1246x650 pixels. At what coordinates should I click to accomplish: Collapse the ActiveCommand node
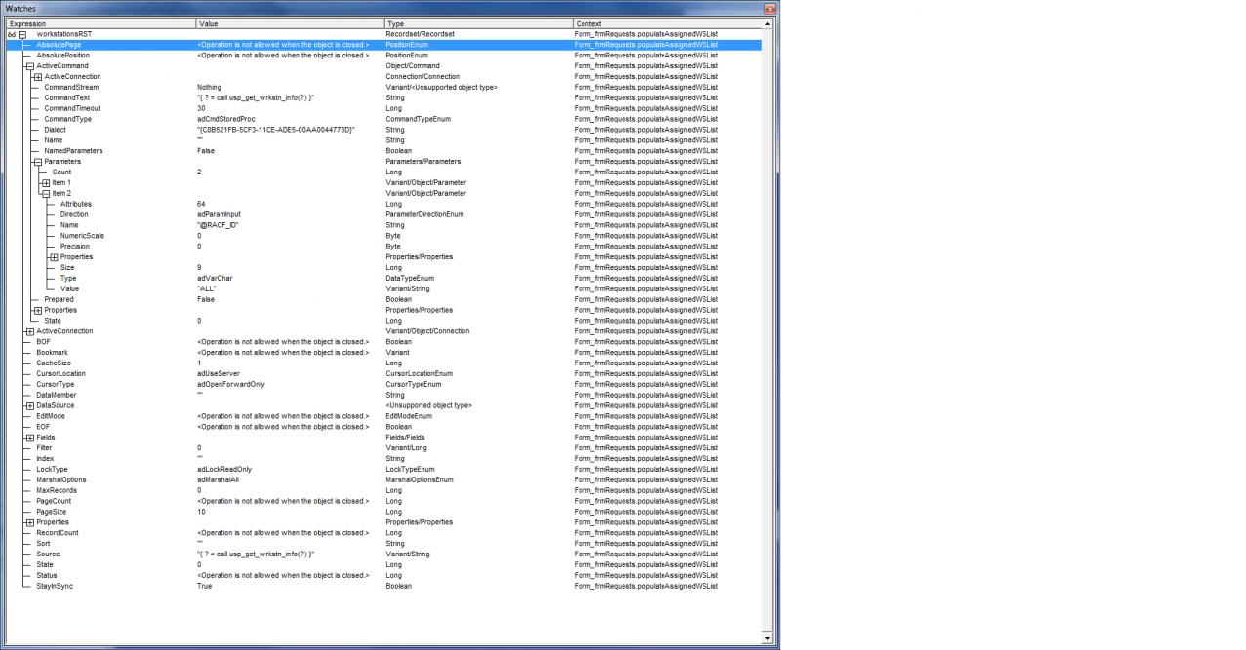pyautogui.click(x=29, y=66)
